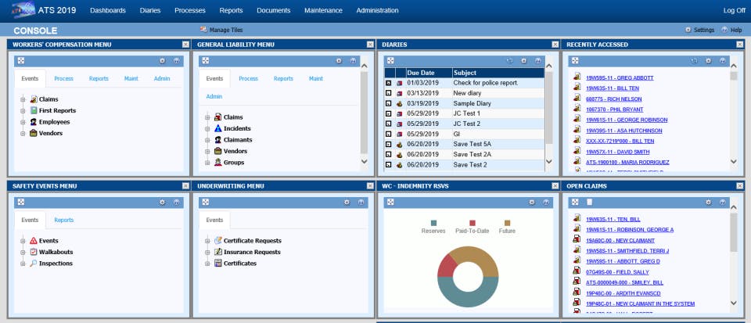The width and height of the screenshot is (751, 323).
Task: Click gear icon in Workers' Compensation tile
Action: [163, 61]
